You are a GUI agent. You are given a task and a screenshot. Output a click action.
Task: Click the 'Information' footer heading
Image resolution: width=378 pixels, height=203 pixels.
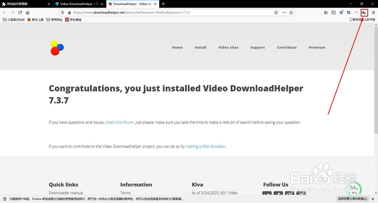pyautogui.click(x=136, y=185)
